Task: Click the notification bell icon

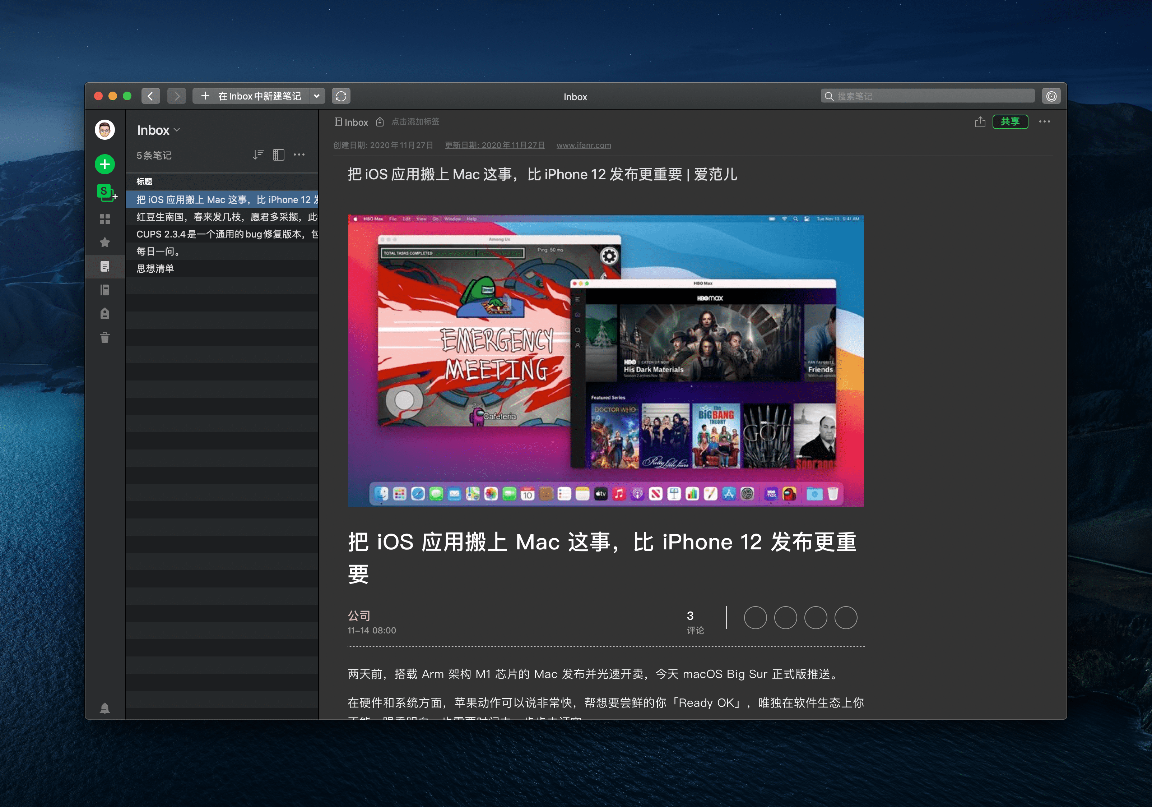Action: (x=104, y=708)
